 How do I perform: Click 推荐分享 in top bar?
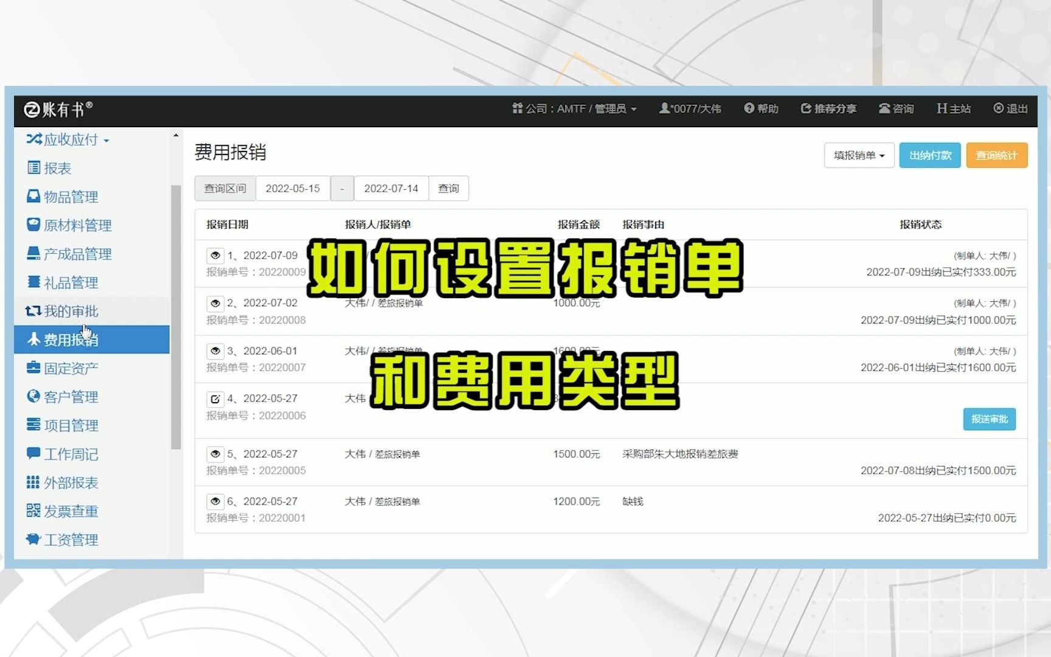[x=828, y=109]
